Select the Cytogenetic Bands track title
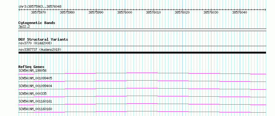This screenshot has height=116, width=275. (x=37, y=23)
